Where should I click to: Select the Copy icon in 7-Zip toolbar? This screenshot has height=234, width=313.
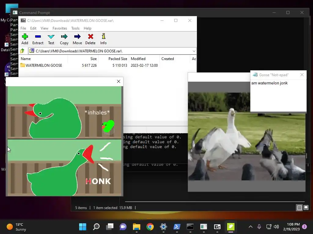pyautogui.click(x=64, y=39)
